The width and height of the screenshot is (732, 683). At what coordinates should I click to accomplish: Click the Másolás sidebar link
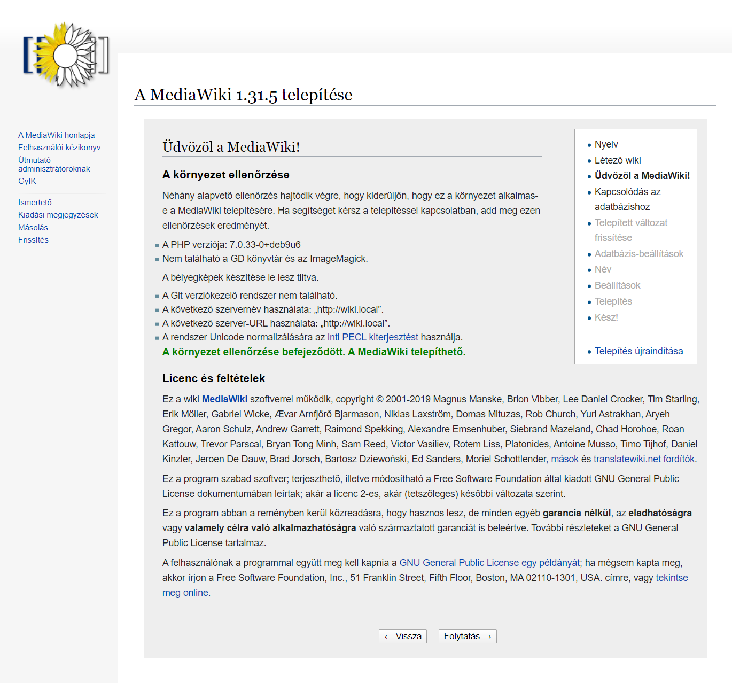pyautogui.click(x=33, y=228)
